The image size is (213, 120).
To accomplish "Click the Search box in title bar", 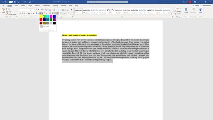I will click(107, 2).
